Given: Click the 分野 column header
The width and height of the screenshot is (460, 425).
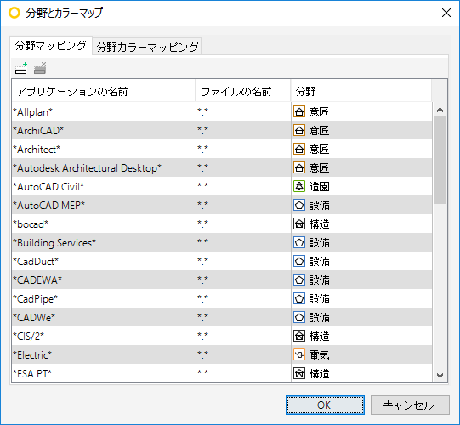Looking at the screenshot, I should [361, 92].
